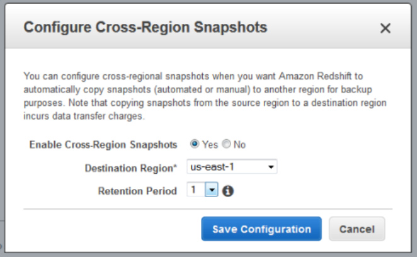This screenshot has width=417, height=257.
Task: Click the blue Retention Period dropdown arrow
Action: [212, 190]
